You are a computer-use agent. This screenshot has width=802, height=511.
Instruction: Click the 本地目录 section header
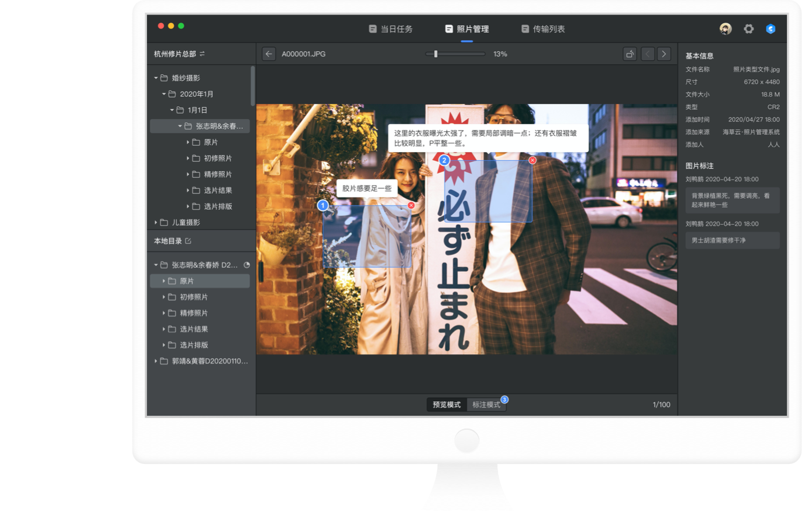click(x=168, y=241)
